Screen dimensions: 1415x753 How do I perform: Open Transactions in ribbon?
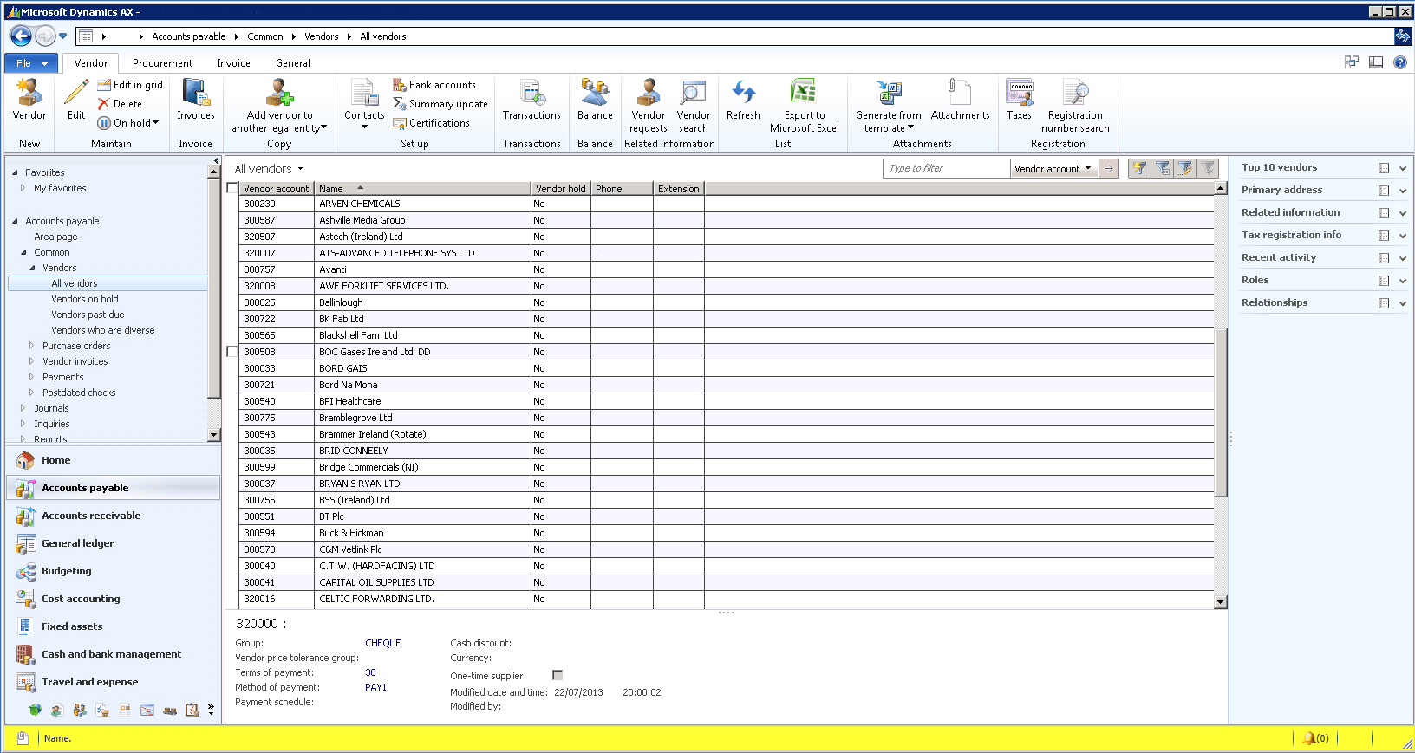pos(531,100)
